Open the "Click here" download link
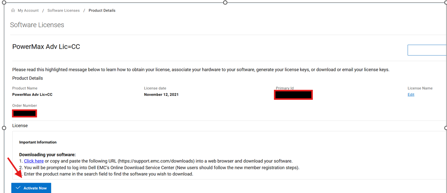The width and height of the screenshot is (447, 193). pyautogui.click(x=34, y=161)
